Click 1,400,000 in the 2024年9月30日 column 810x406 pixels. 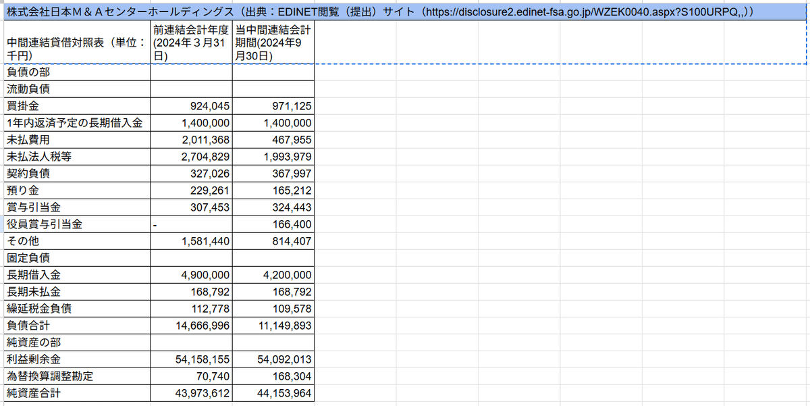point(273,123)
